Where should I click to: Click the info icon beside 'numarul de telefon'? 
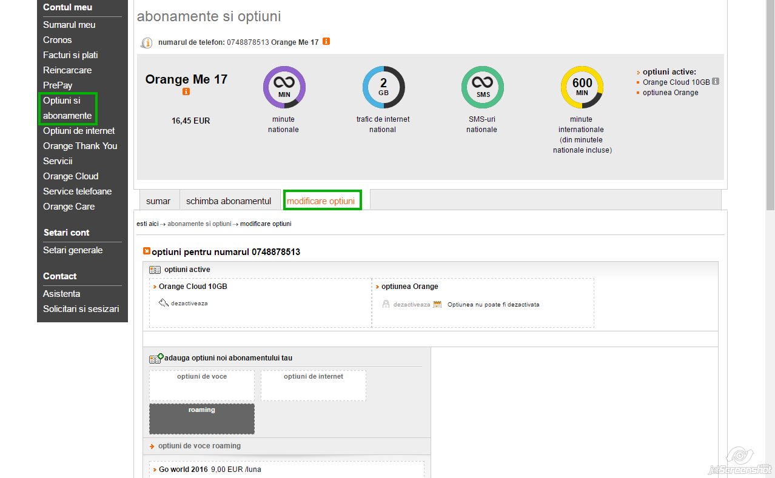click(x=146, y=43)
